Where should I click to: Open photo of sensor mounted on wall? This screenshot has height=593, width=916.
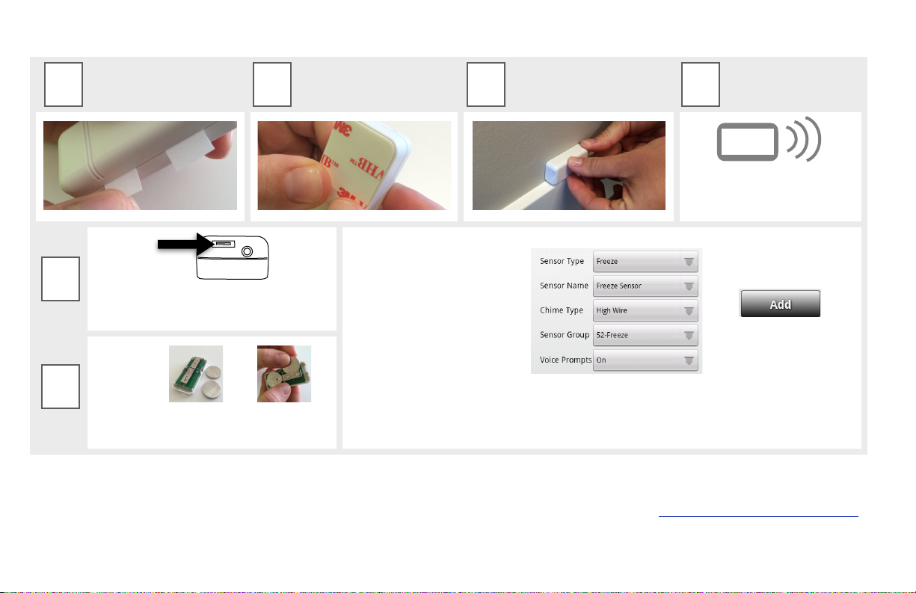[569, 165]
